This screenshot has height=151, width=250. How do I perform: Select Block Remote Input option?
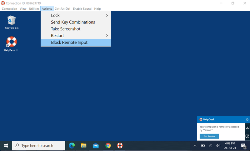click(69, 43)
